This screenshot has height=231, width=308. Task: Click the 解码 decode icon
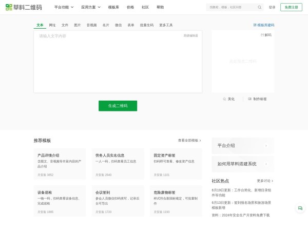pos(262,35)
